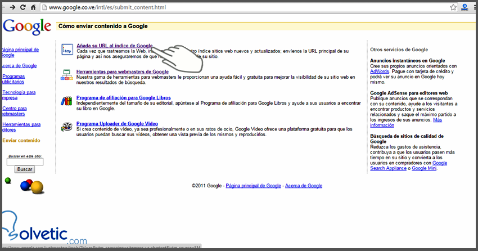Open 'Herramientas para editores' sidebar link
478x251 pixels.
[x=21, y=127]
